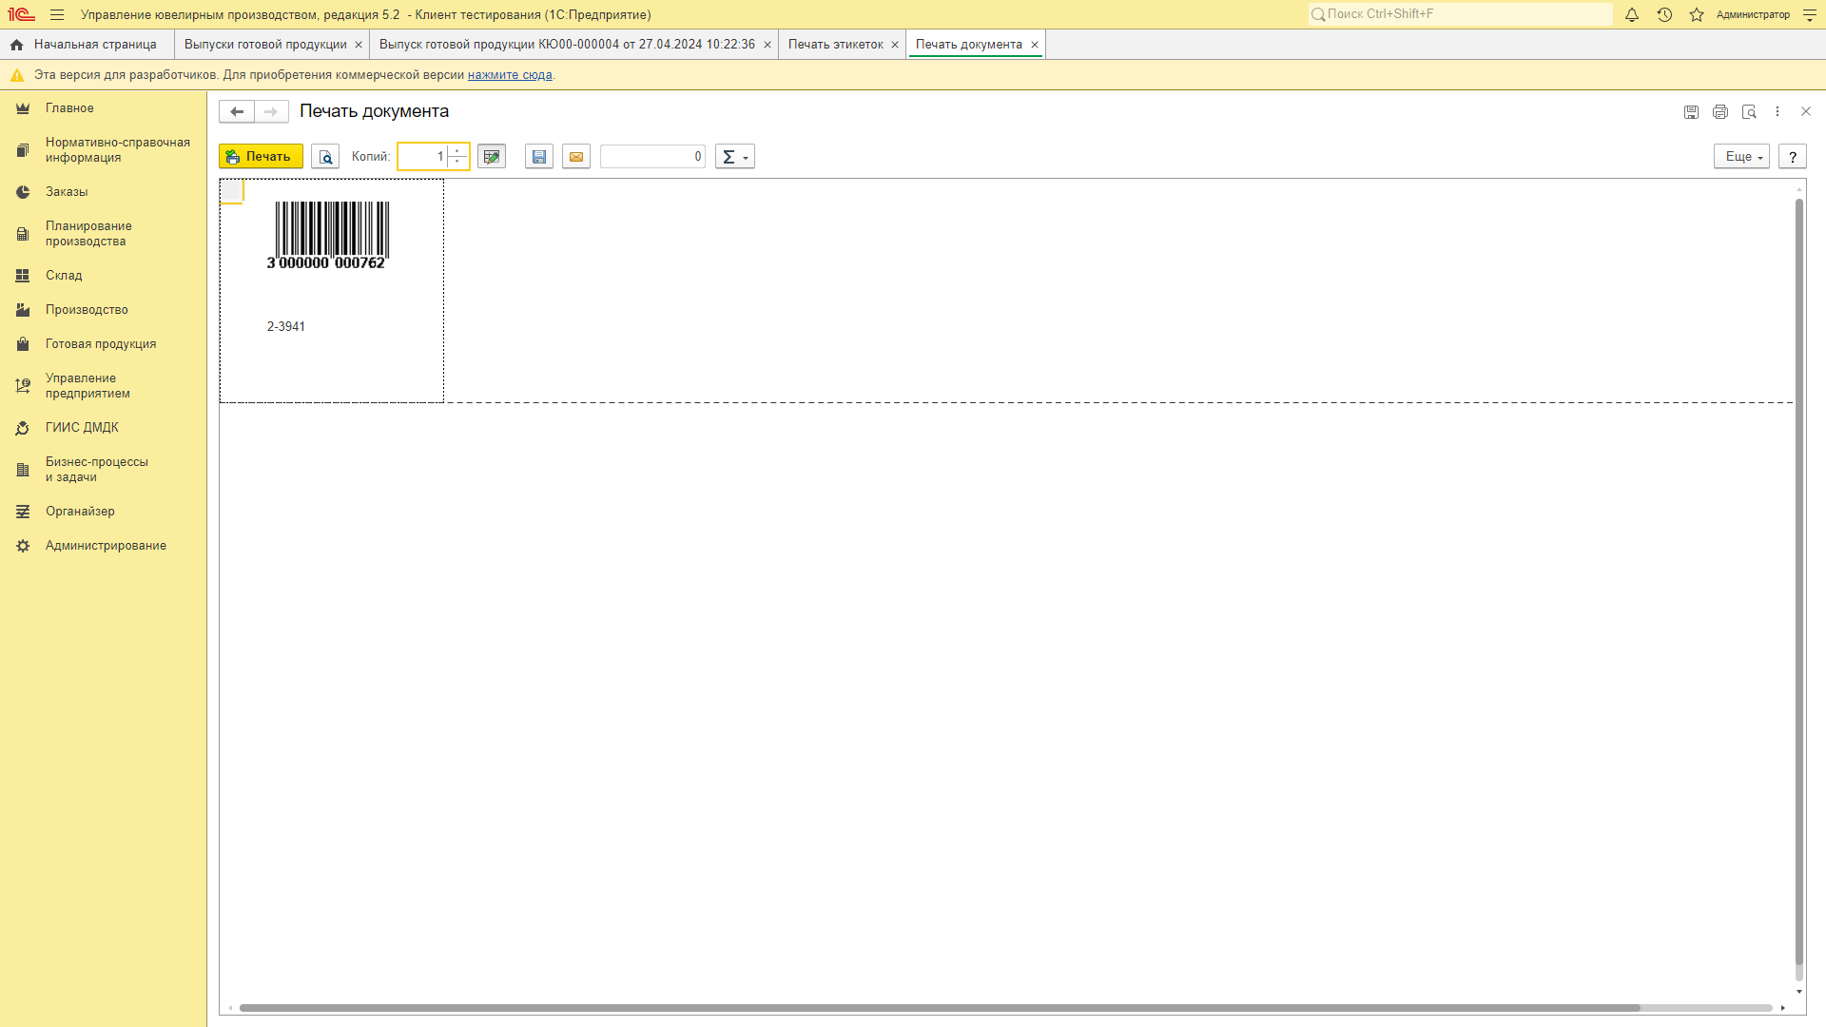Open the Еще more menu
1826x1027 pixels.
point(1741,157)
